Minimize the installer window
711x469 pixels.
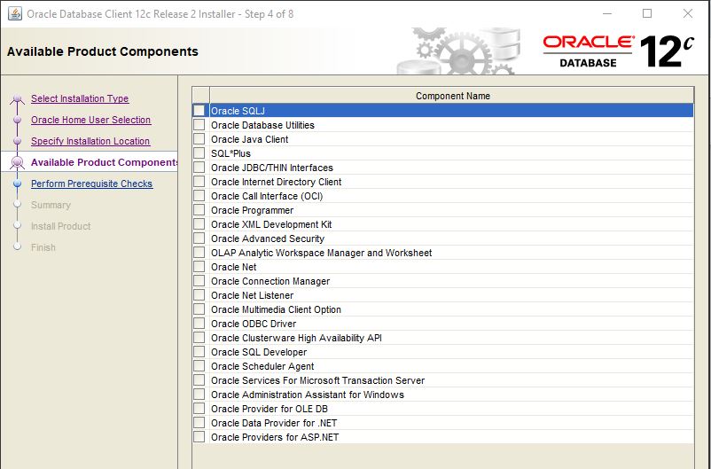607,13
